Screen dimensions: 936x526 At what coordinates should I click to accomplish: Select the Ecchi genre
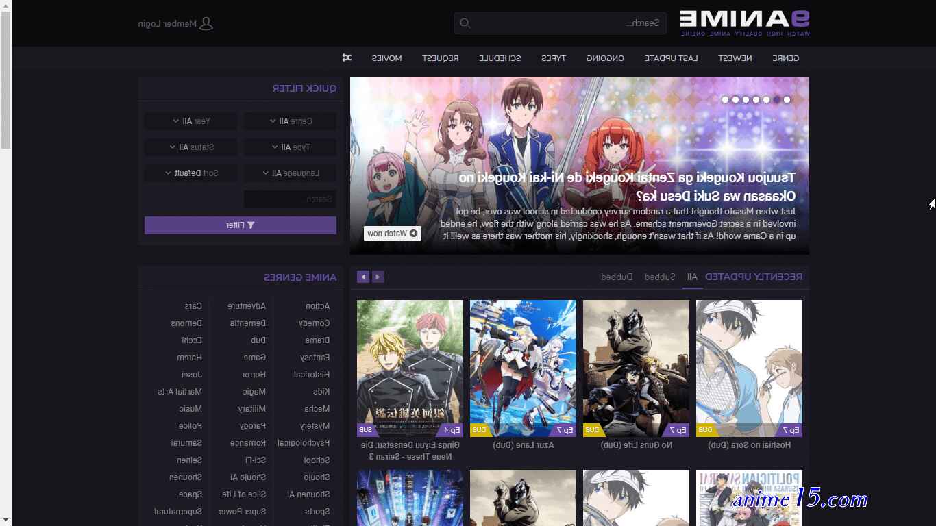click(x=193, y=340)
